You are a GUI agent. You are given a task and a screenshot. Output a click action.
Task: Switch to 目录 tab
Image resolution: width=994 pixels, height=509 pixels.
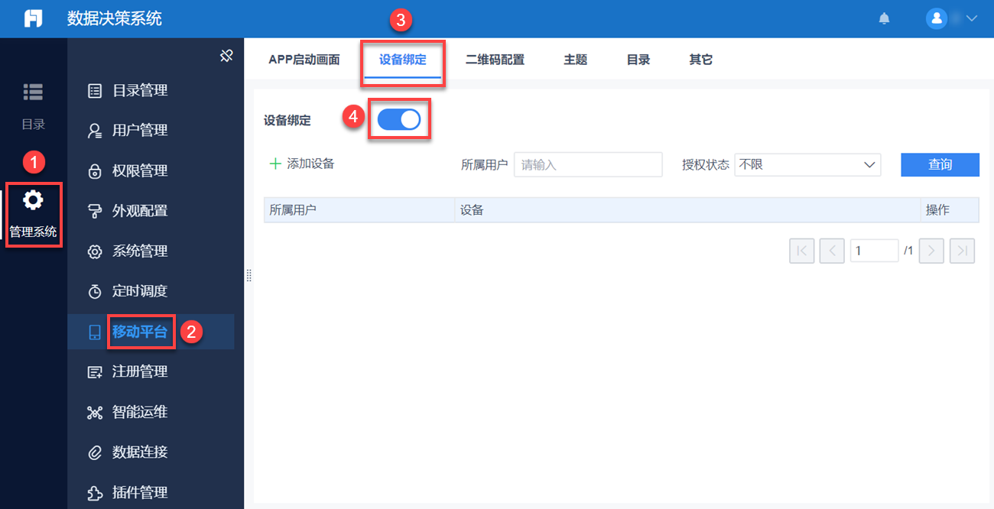(638, 60)
